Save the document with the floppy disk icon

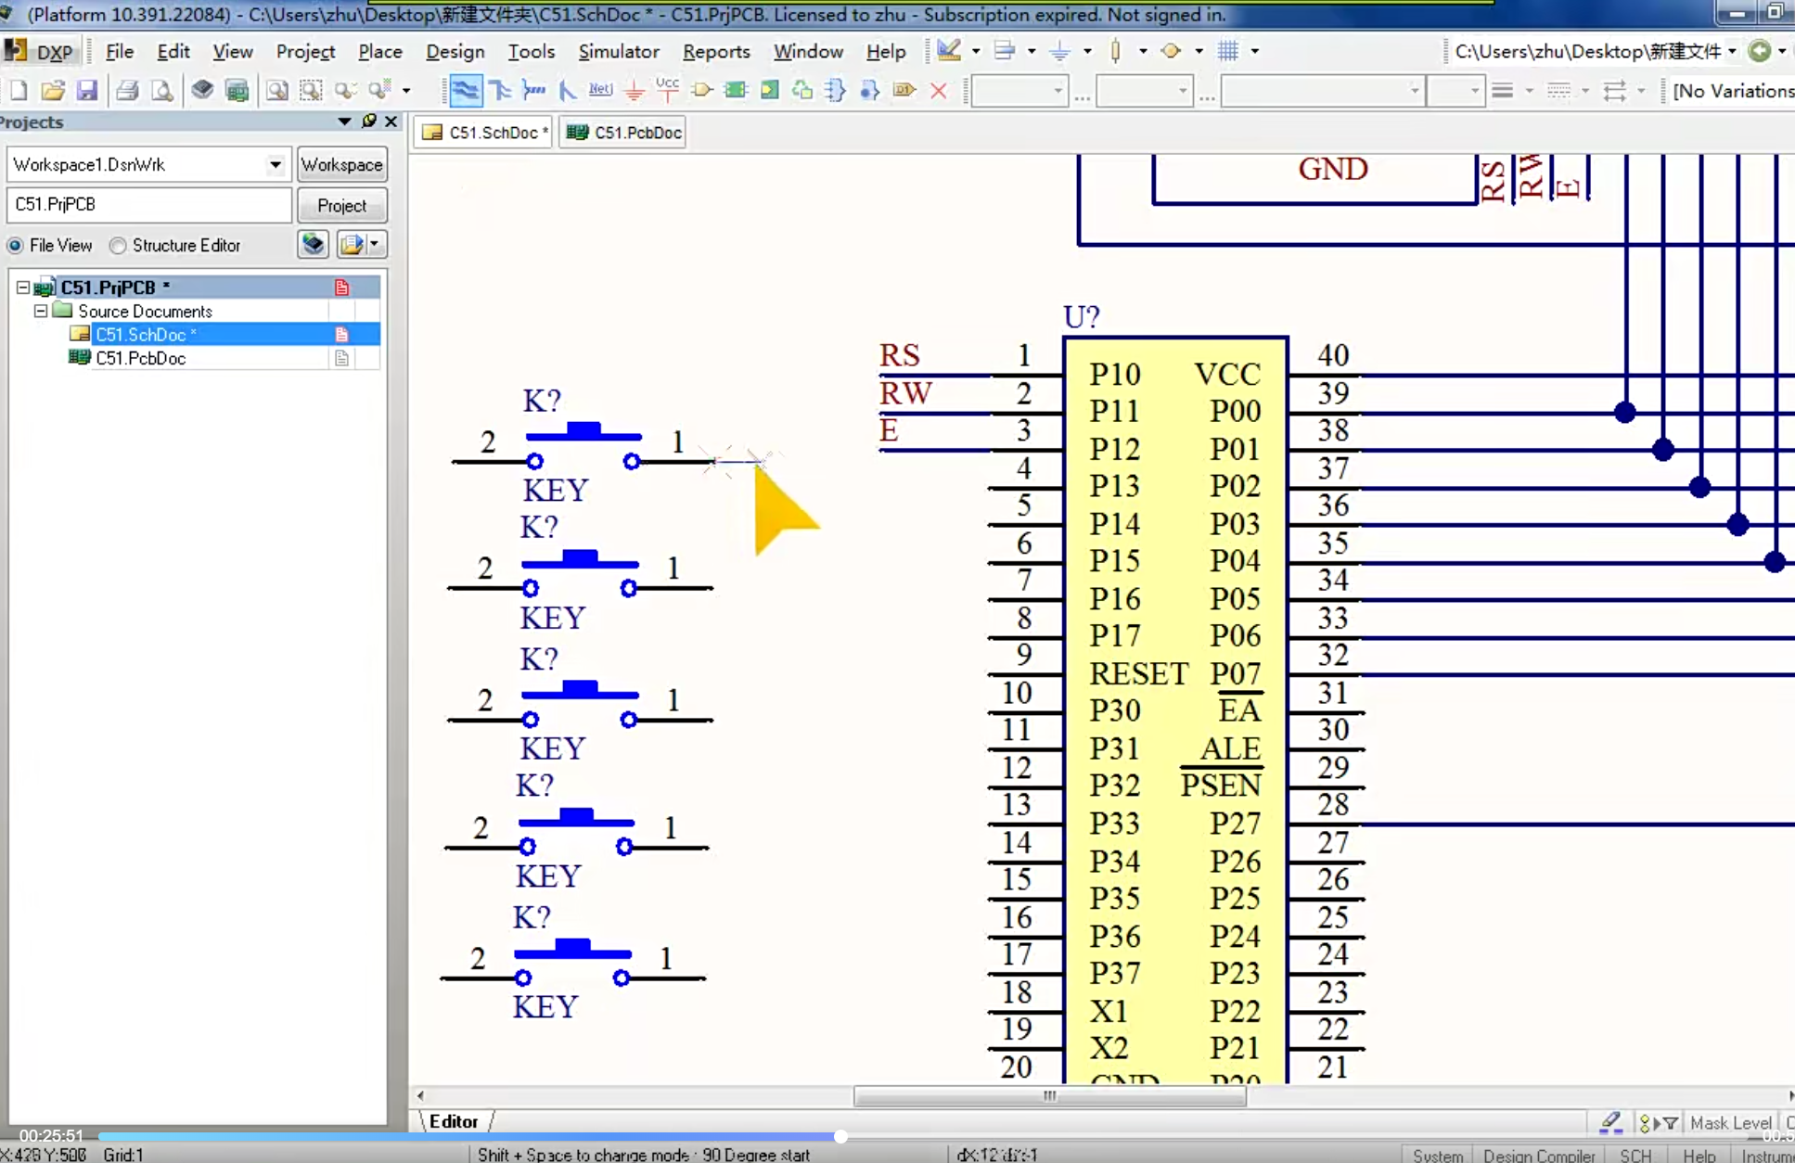[87, 91]
